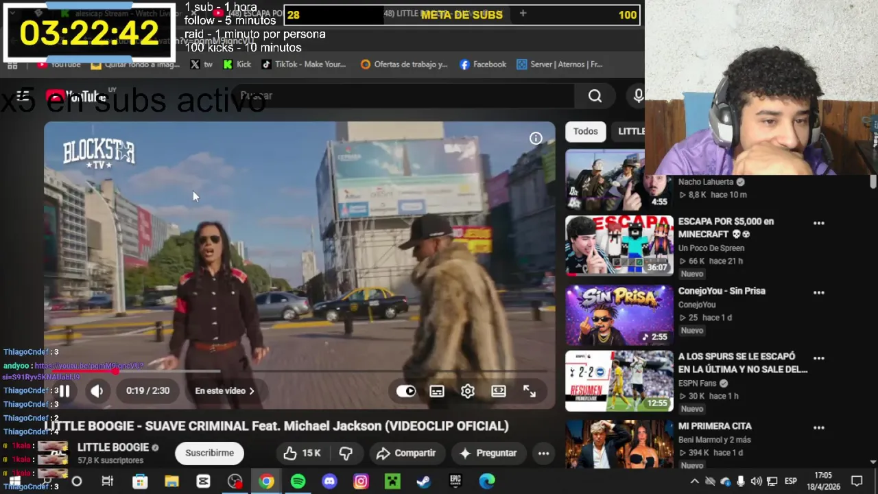Viewport: 878px width, 494px height.
Task: Click the YouTube 'Buscar' search field
Action: coord(405,96)
